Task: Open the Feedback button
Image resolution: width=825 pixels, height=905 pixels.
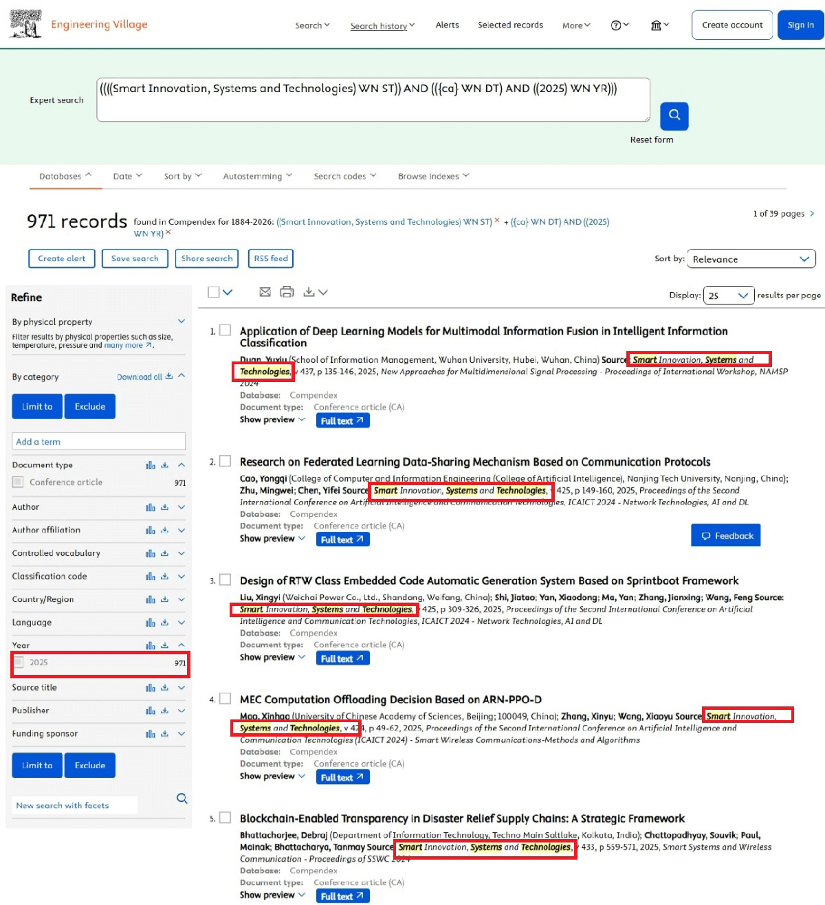Action: click(726, 535)
